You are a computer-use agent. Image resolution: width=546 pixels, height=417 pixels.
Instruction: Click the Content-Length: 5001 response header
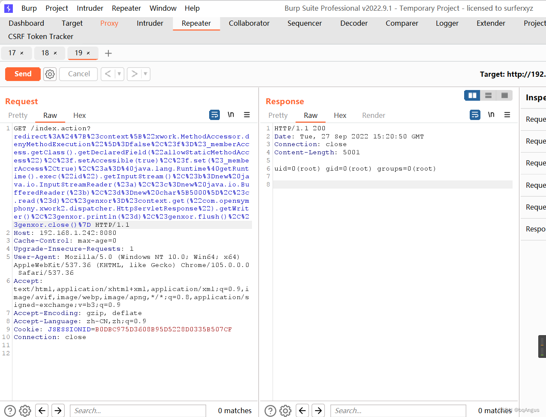pyautogui.click(x=317, y=152)
